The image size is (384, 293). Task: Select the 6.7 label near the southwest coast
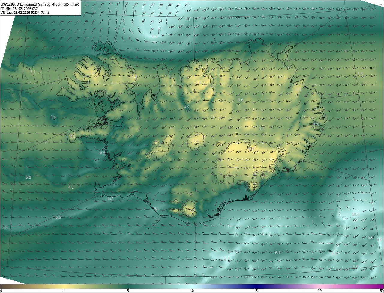pyautogui.click(x=110, y=199)
